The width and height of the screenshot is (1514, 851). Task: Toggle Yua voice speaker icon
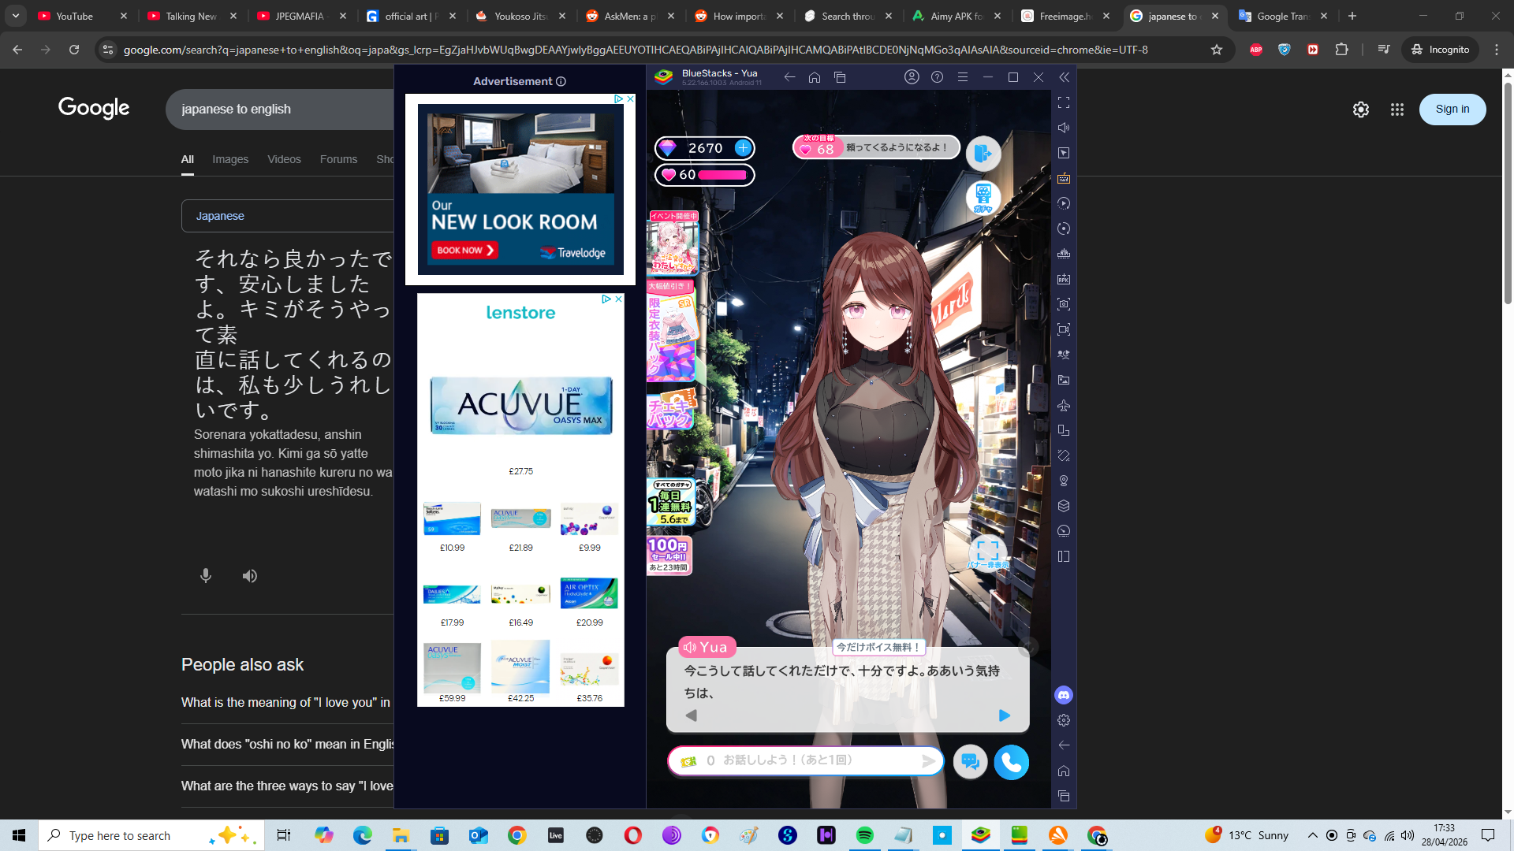690,647
